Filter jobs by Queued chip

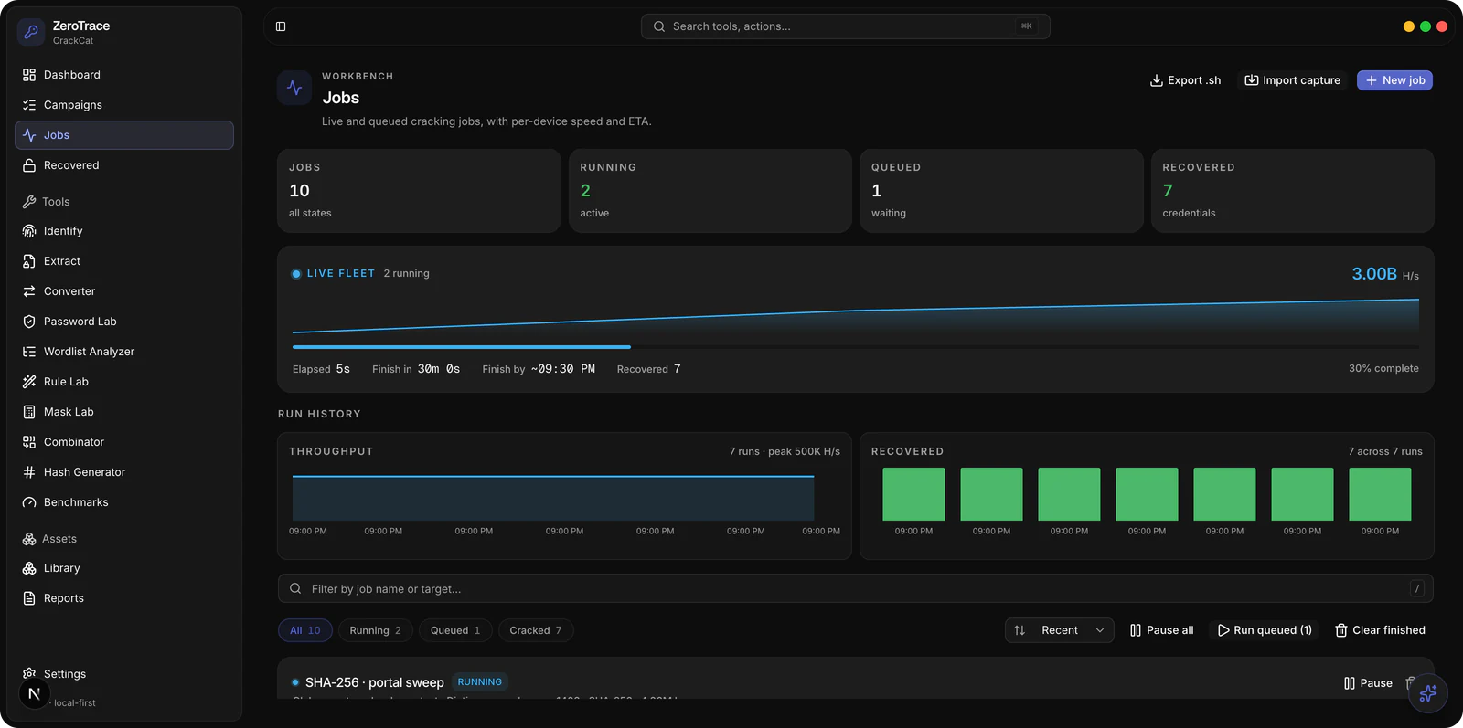point(455,630)
